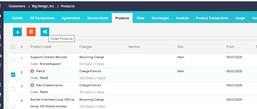Click the Order Products gears button
Viewport: 257px width, 109px height.
pyautogui.click(x=45, y=32)
